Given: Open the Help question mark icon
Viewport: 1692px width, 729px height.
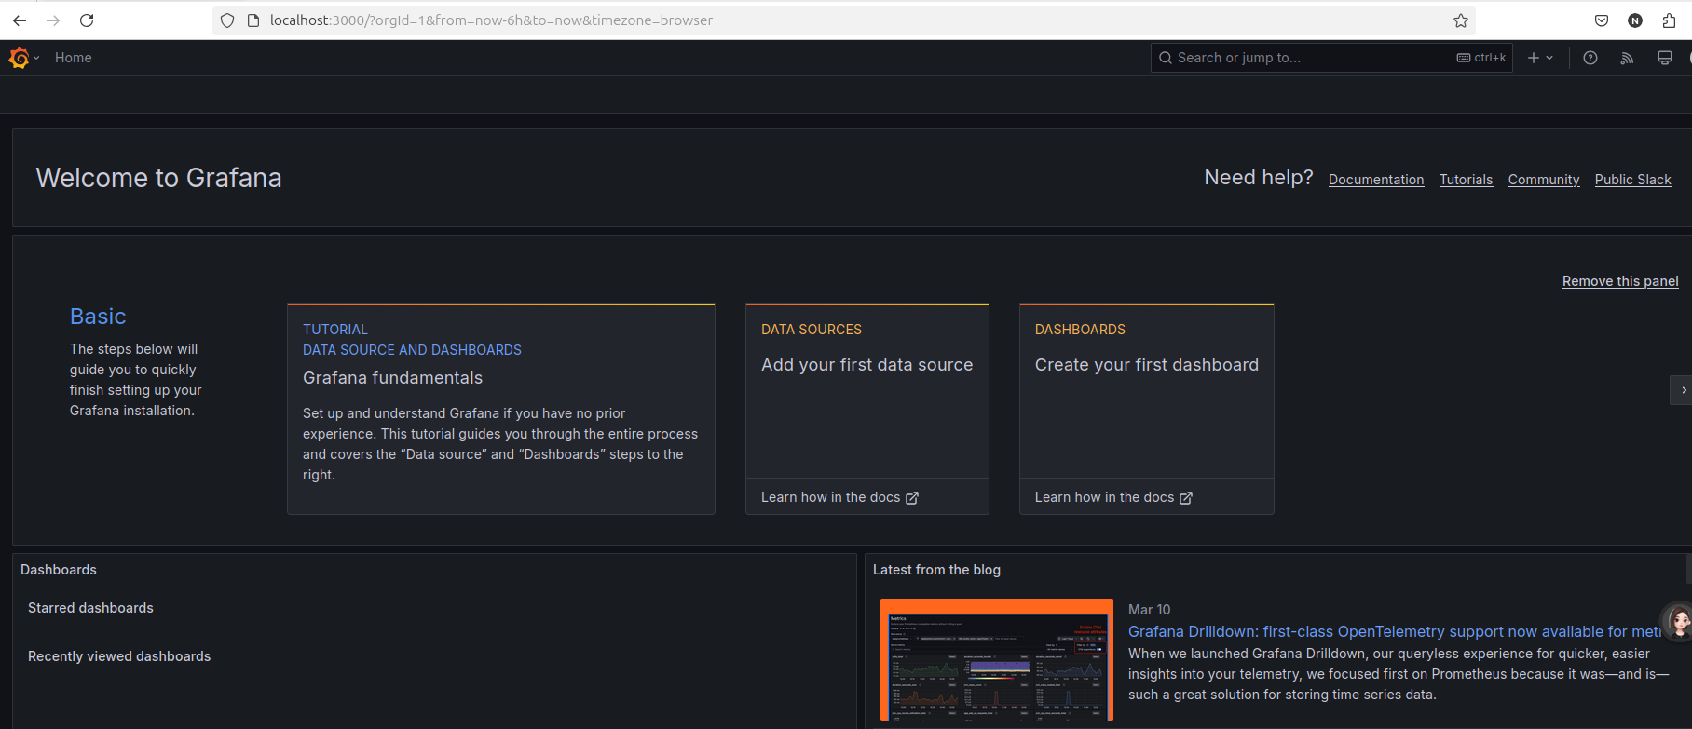Looking at the screenshot, I should (x=1590, y=58).
